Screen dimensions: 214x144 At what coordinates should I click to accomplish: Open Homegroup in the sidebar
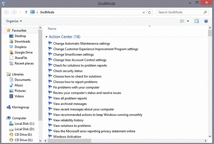pyautogui.click(x=20, y=107)
